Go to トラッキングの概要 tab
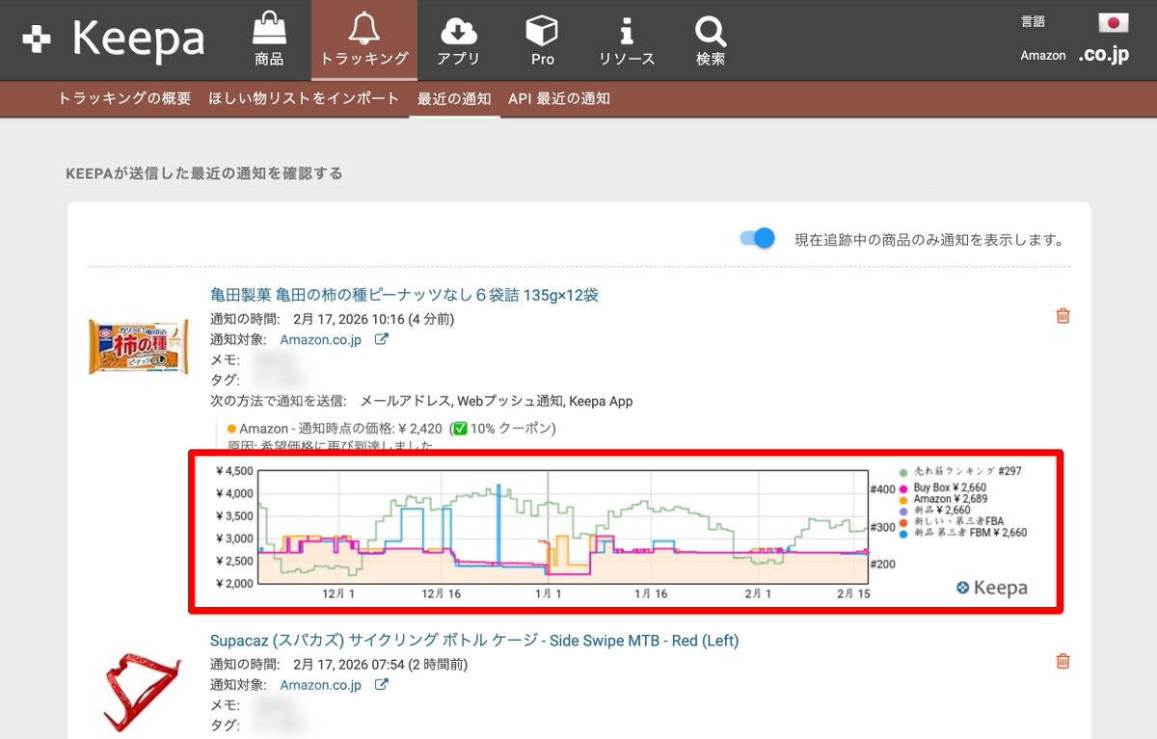 (x=124, y=98)
